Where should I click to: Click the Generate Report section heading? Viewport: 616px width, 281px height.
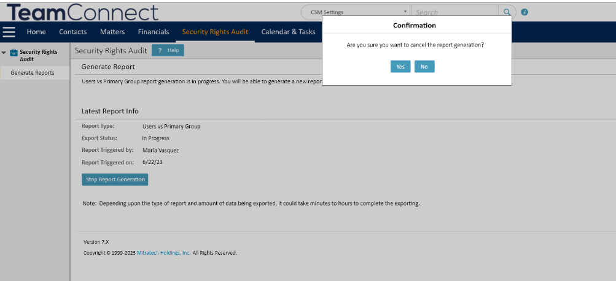tap(108, 67)
